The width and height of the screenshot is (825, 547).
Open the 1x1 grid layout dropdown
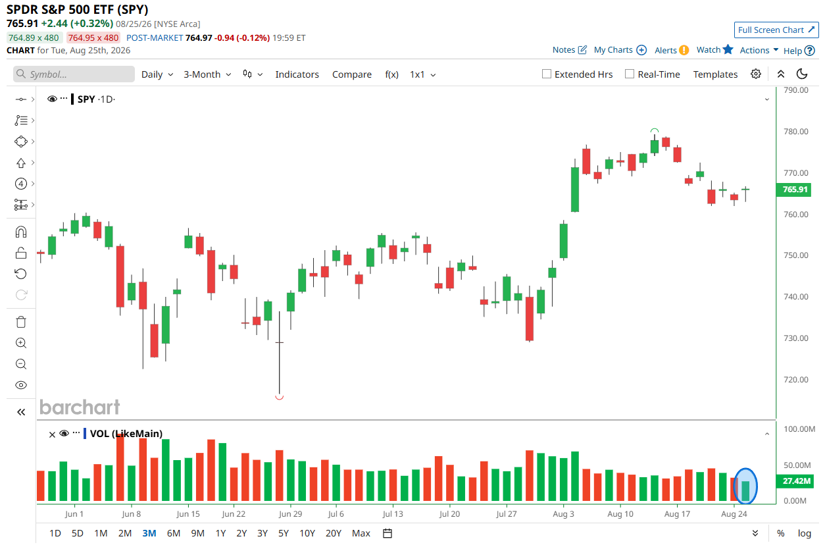coord(423,74)
